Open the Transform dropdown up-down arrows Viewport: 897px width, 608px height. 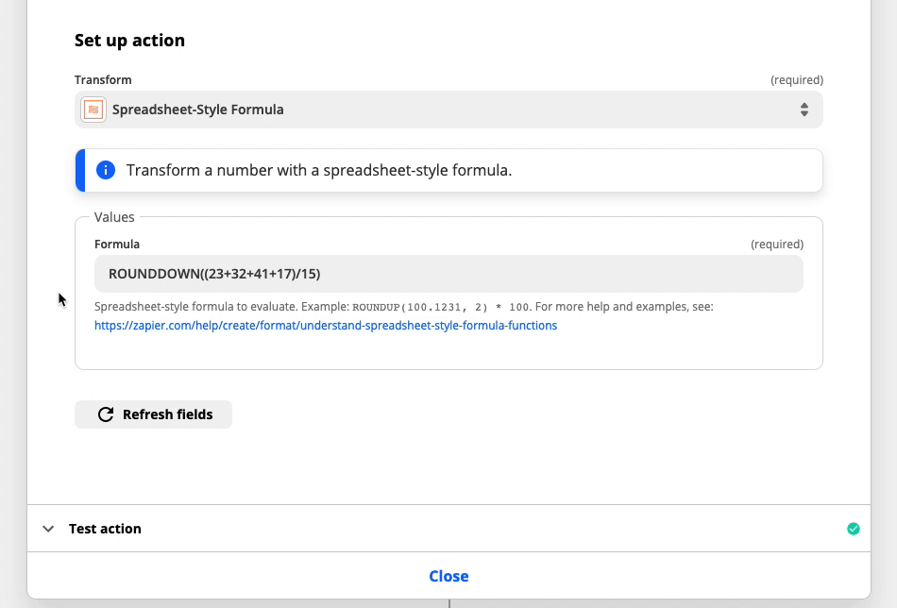(x=804, y=110)
